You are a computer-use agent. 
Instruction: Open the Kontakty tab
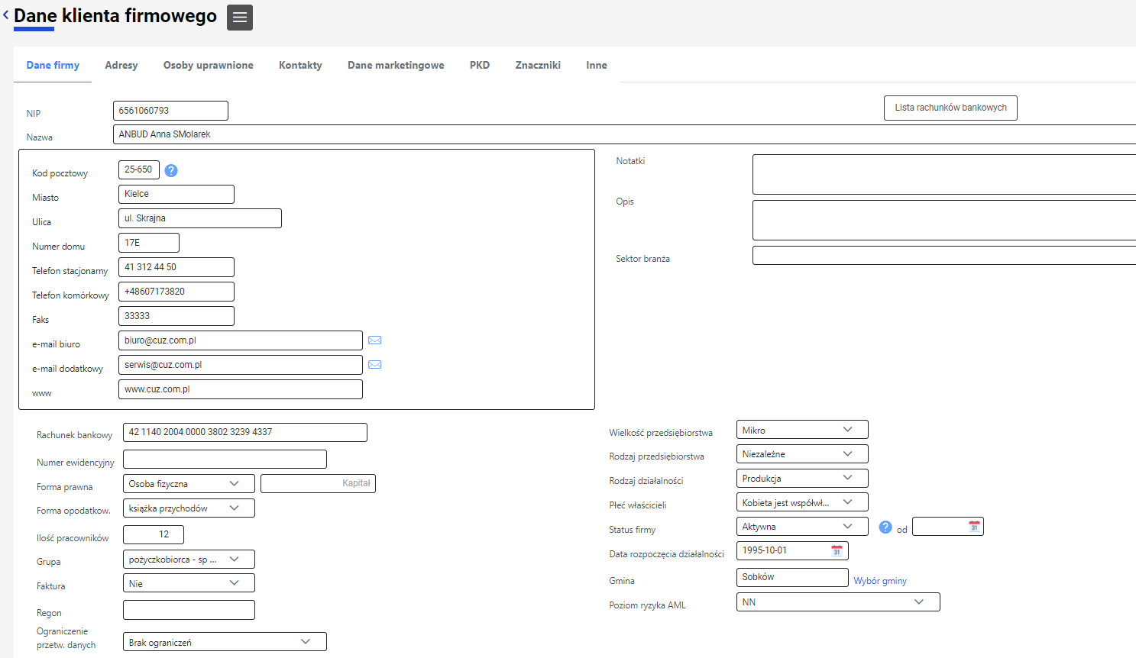[x=300, y=65]
